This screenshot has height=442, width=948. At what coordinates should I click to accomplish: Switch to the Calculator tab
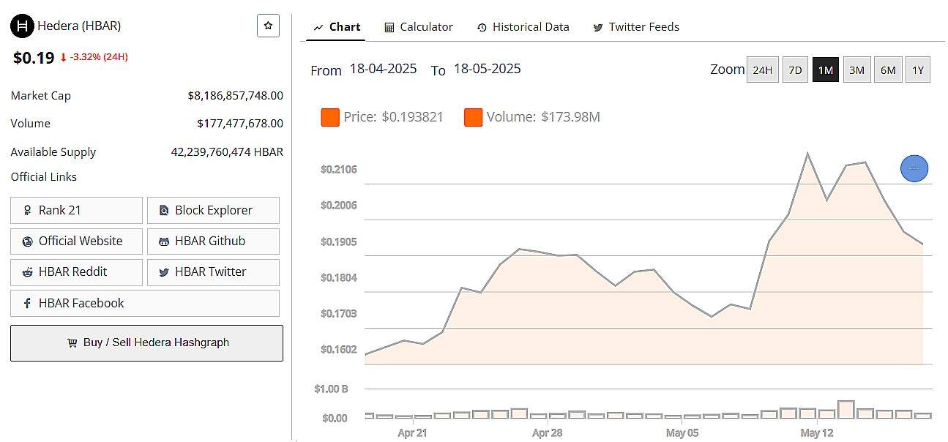[x=419, y=27]
